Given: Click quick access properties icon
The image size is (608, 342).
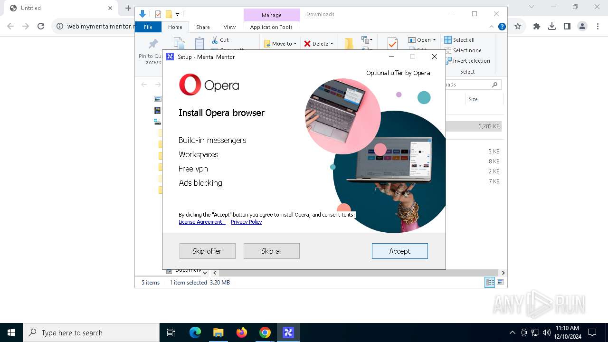Looking at the screenshot, I should point(158,14).
